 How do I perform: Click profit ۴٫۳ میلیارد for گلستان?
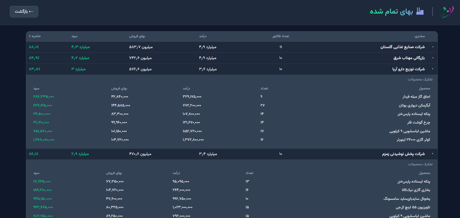(x=80, y=47)
